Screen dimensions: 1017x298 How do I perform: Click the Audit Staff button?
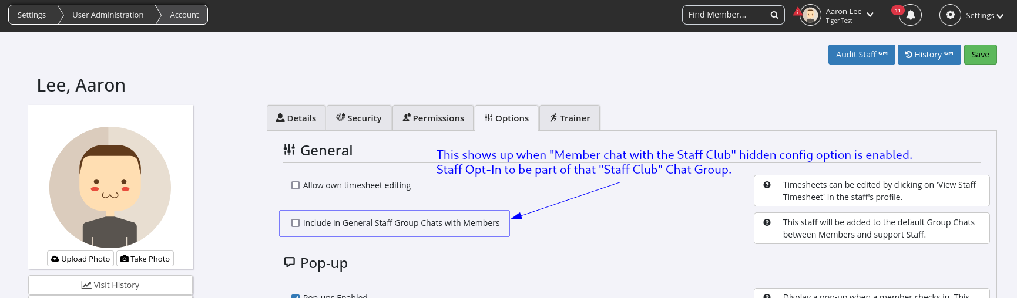[861, 55]
